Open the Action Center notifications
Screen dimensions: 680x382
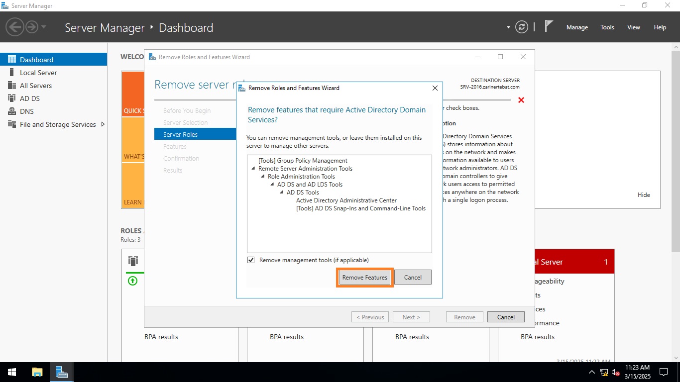pos(663,372)
